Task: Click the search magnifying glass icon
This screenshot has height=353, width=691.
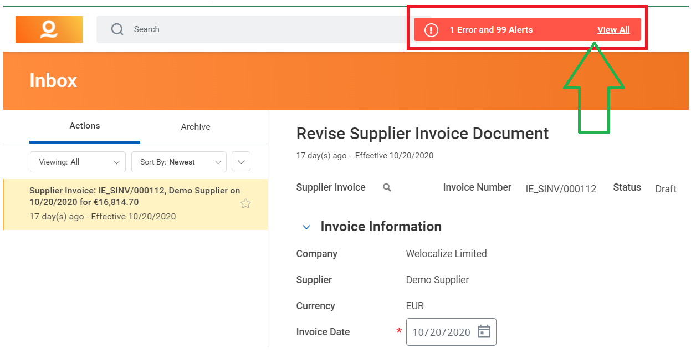Action: tap(117, 29)
